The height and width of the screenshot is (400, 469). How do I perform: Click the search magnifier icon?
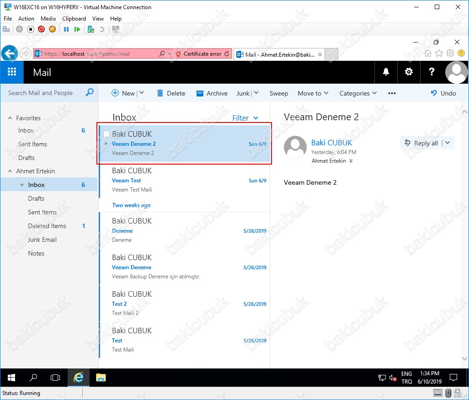tap(90, 93)
